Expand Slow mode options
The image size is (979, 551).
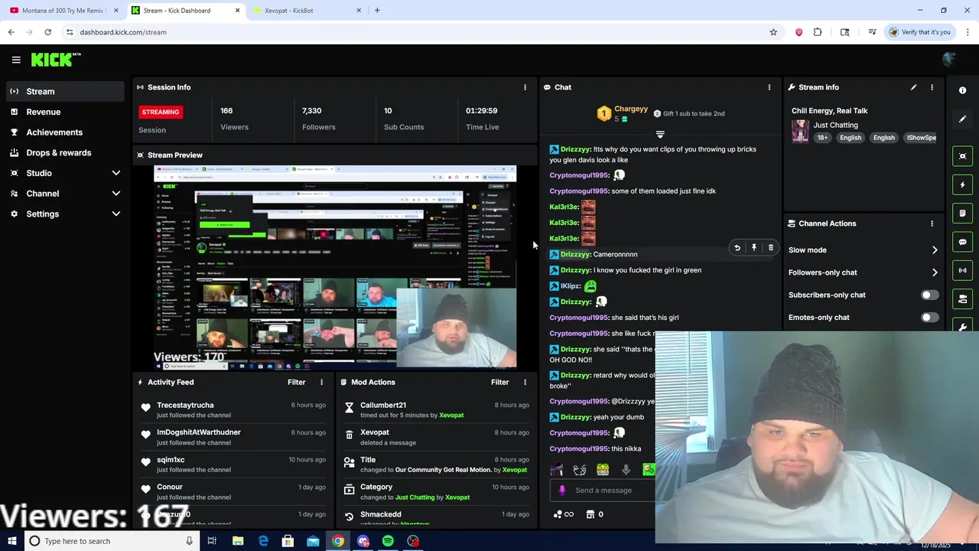(935, 250)
